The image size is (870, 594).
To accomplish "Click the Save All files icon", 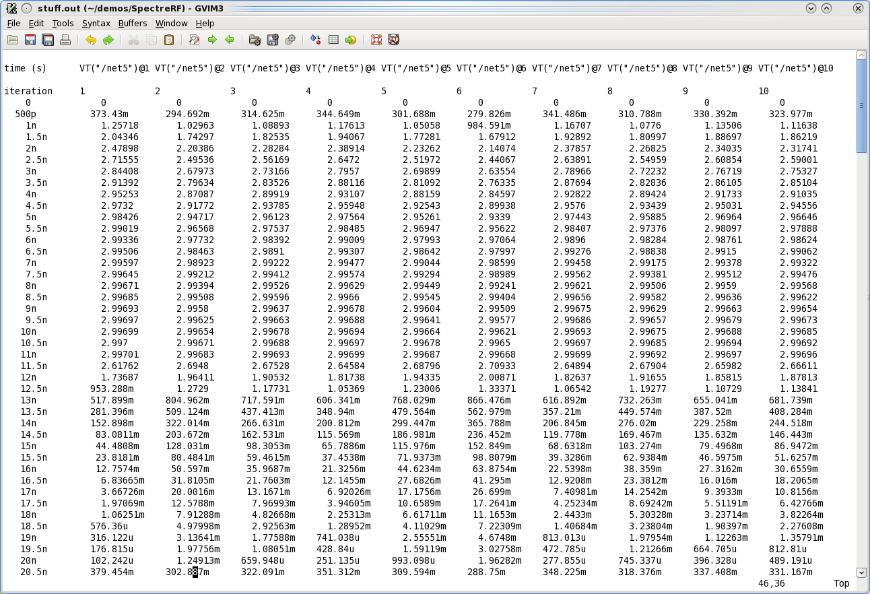I will [48, 40].
